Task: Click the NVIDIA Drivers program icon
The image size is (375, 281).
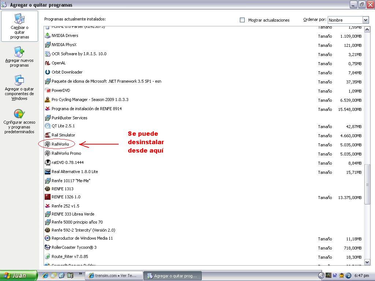Action: (47, 36)
